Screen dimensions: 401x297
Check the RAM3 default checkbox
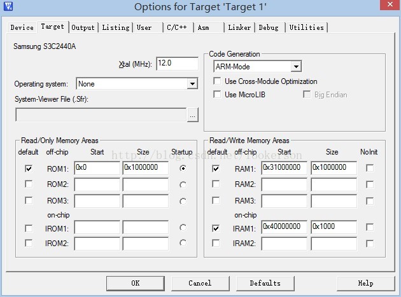pos(216,200)
